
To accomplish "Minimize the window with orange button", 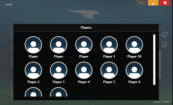I will 153,3.
